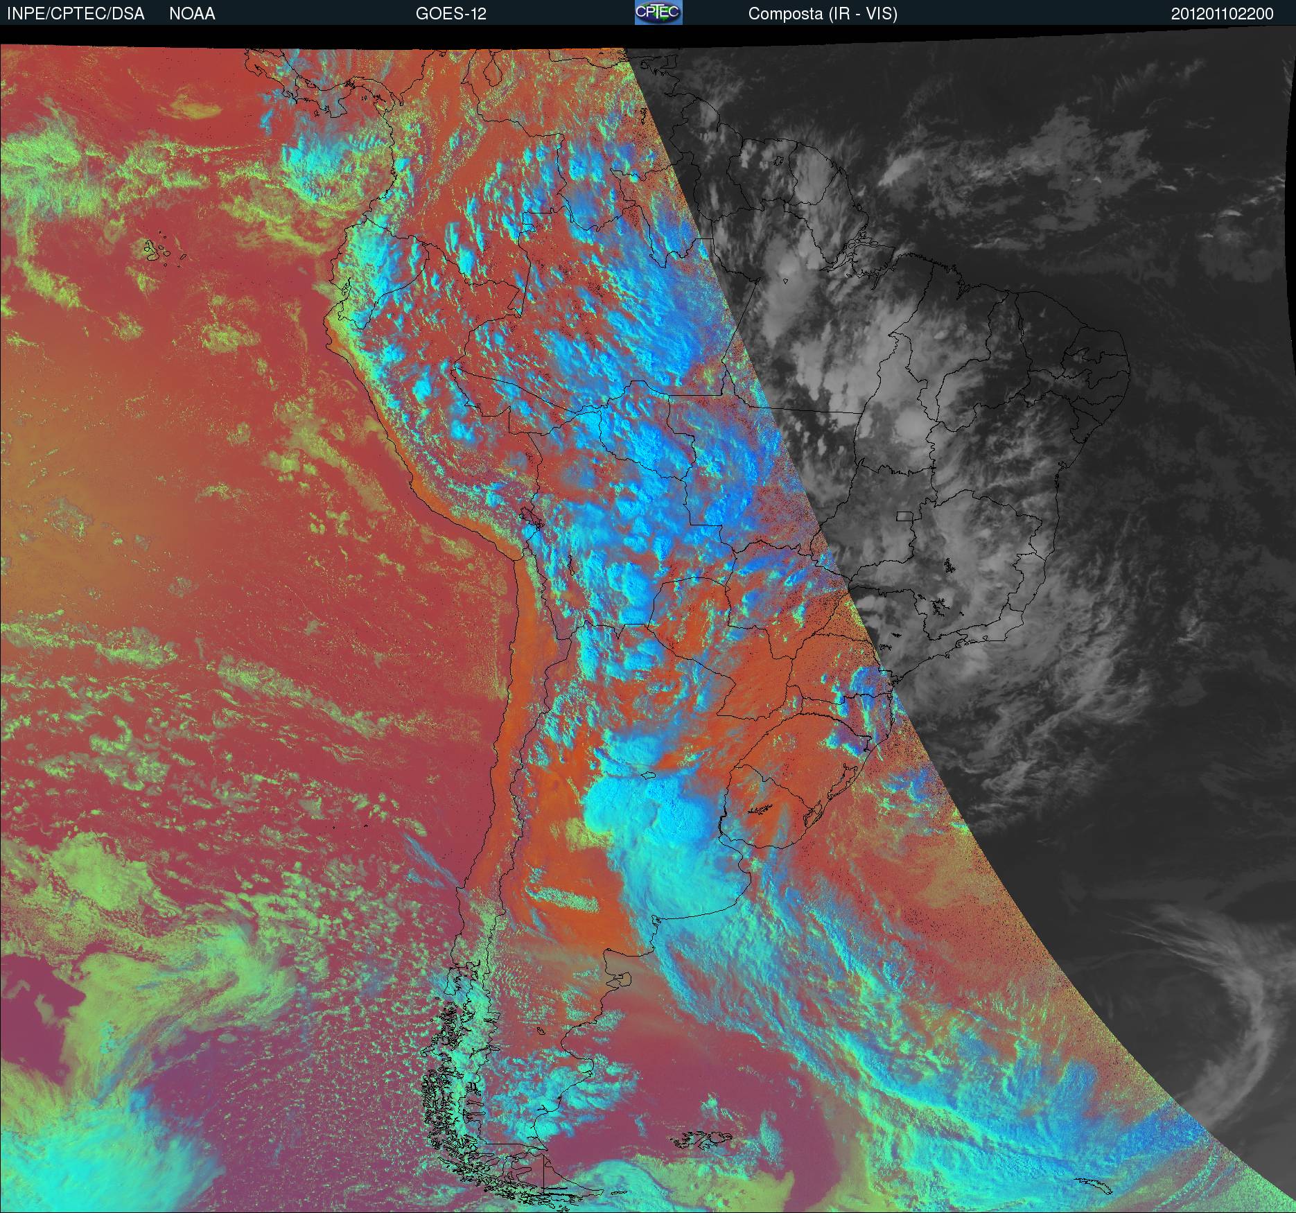Click the CPTEC logo in header
Image resolution: width=1296 pixels, height=1213 pixels.
pyautogui.click(x=658, y=12)
